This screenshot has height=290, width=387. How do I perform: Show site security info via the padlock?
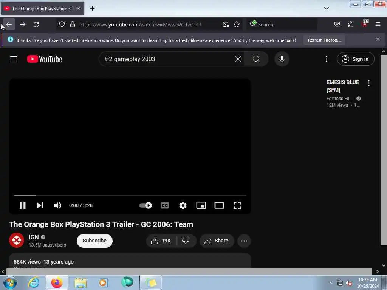(72, 24)
